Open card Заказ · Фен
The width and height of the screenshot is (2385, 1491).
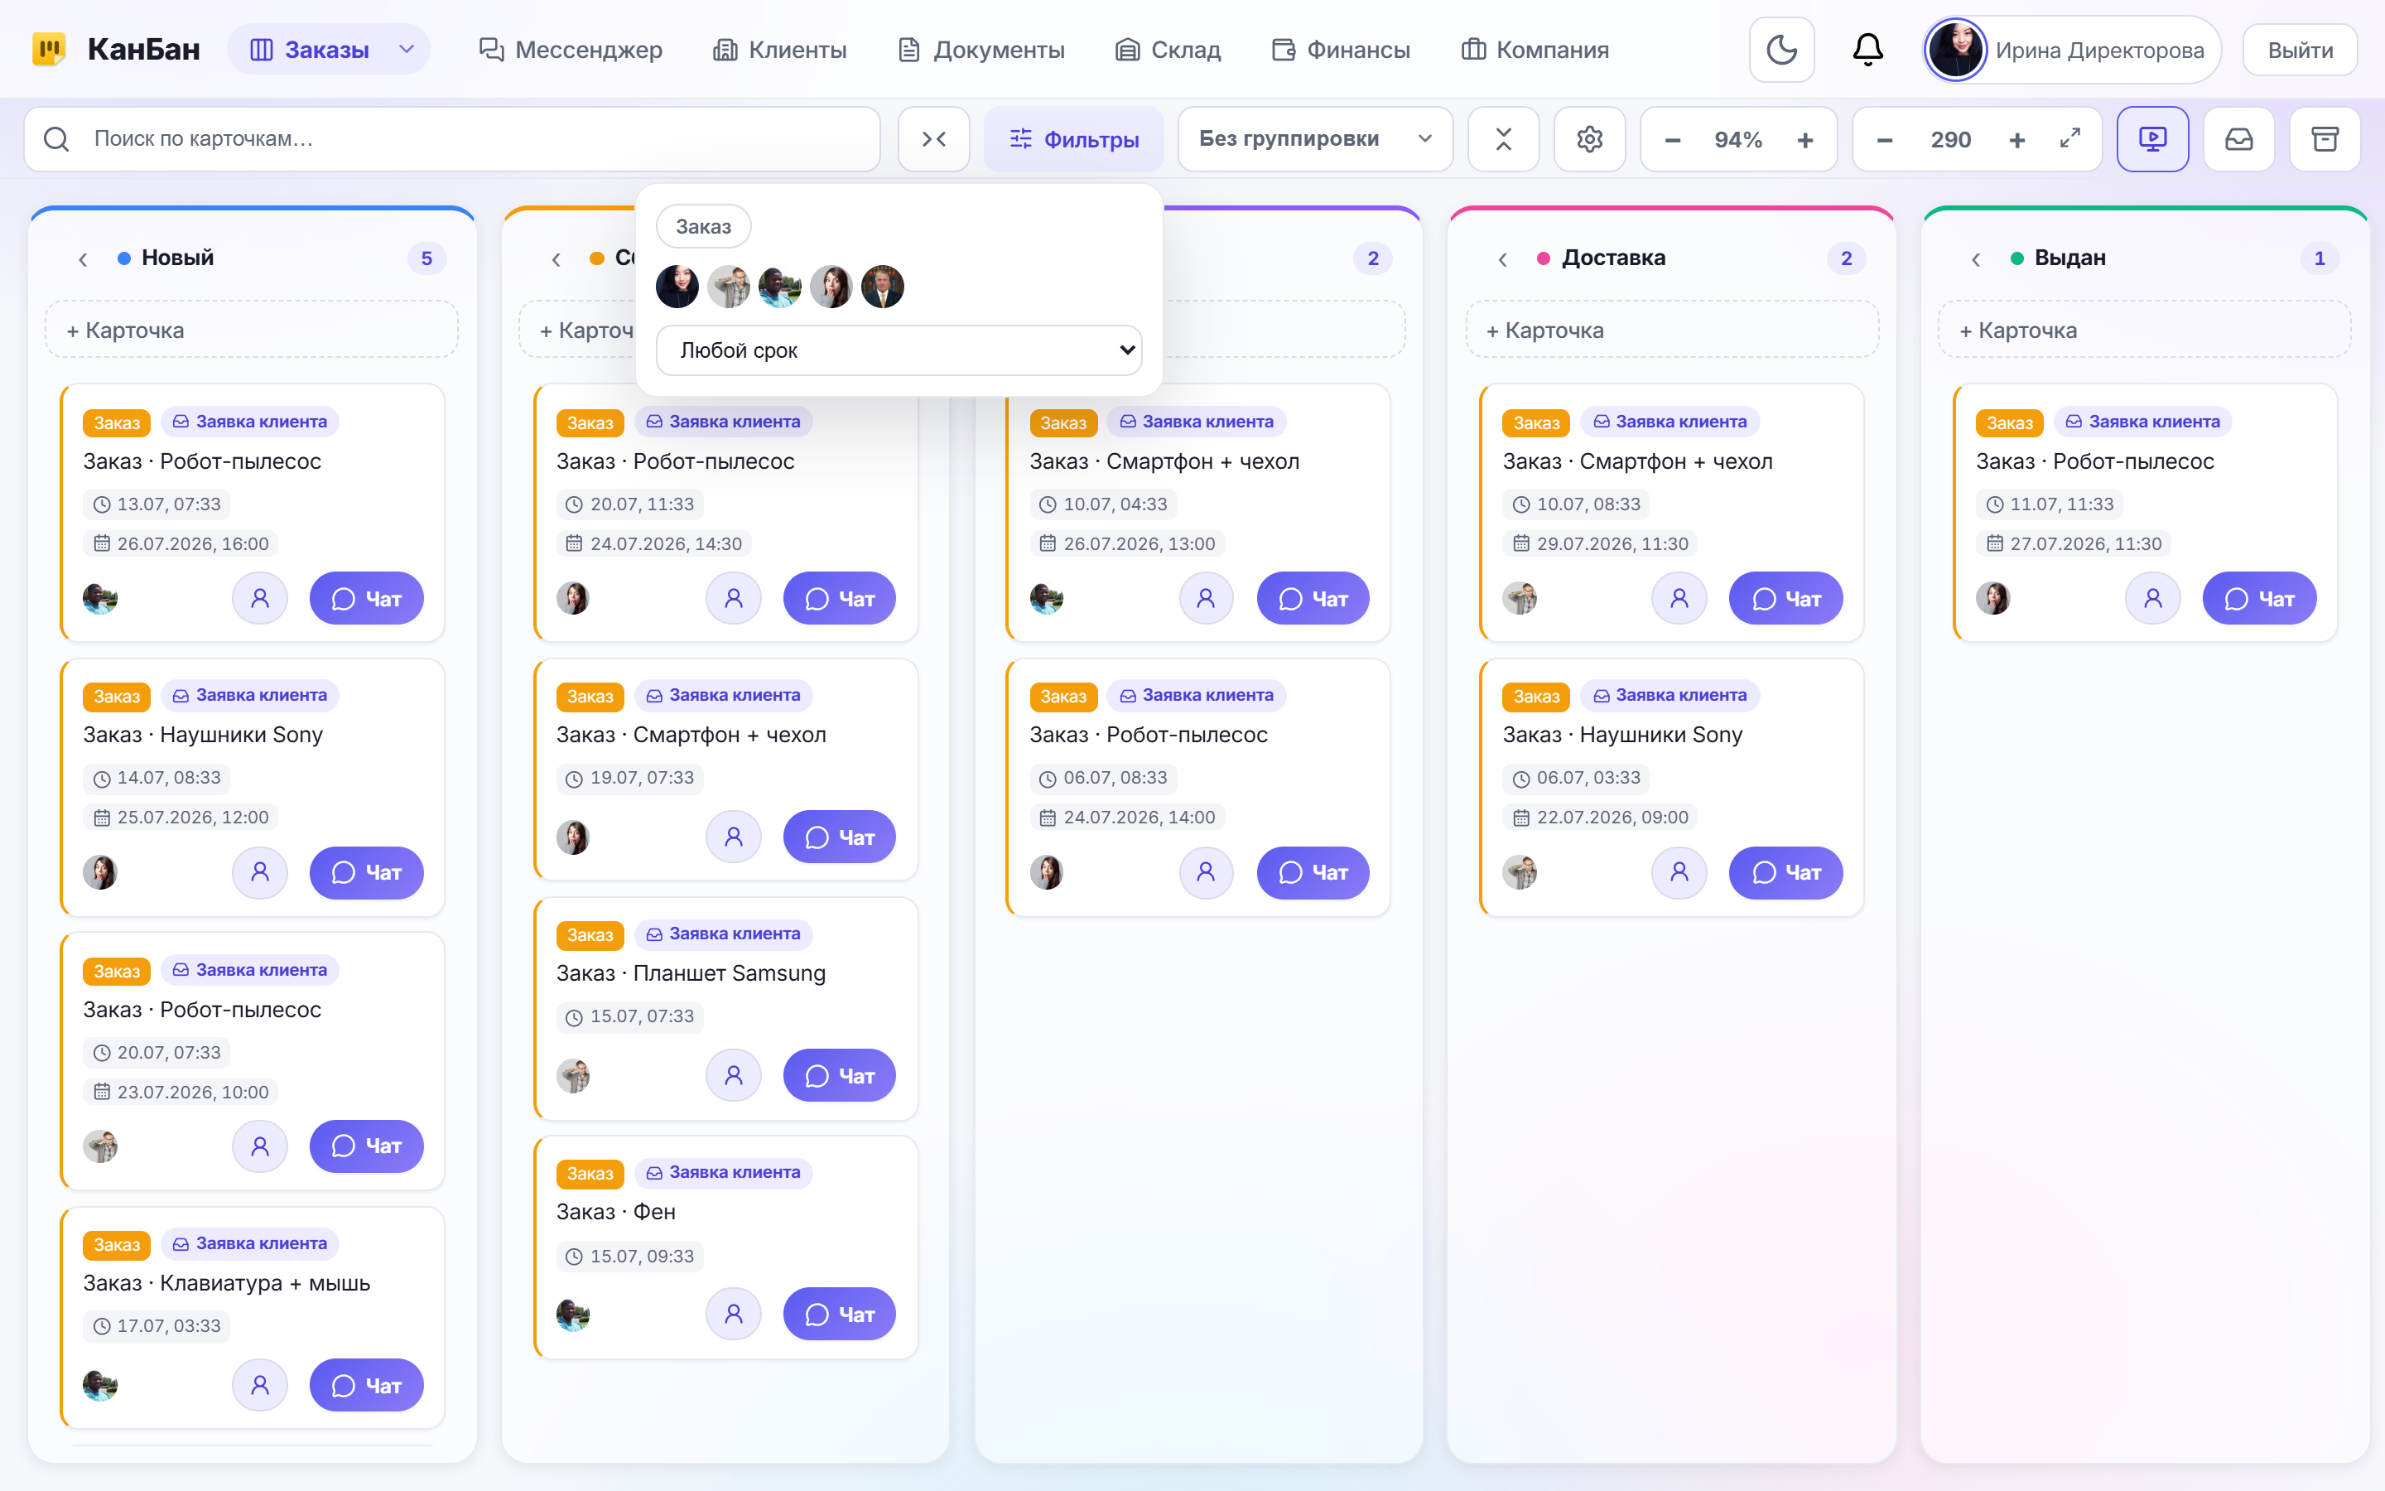coord(616,1212)
